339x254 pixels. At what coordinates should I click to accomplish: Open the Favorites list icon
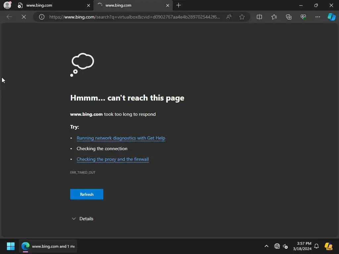tap(274, 17)
